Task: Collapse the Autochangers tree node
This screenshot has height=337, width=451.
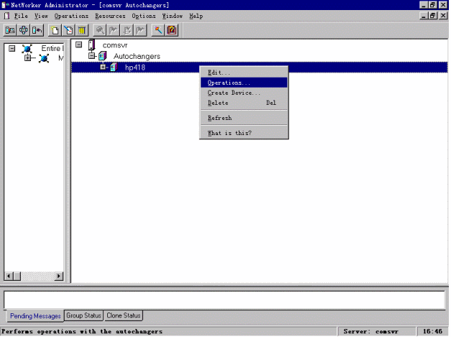Action: pos(91,56)
